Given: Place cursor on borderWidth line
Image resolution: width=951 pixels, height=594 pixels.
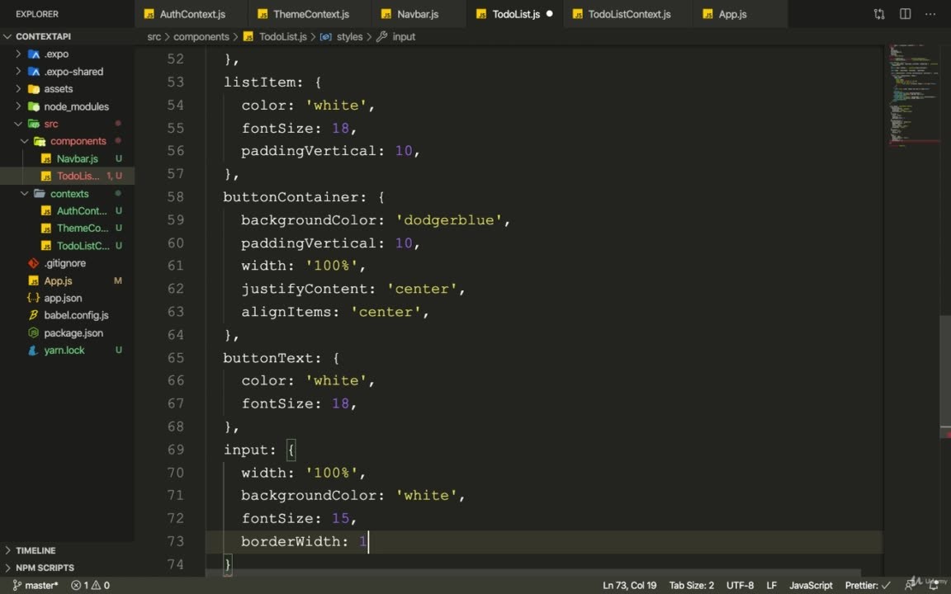Looking at the screenshot, I should (x=544, y=541).
